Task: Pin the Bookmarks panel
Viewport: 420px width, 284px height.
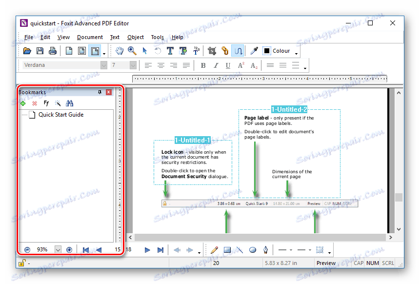Action: pyautogui.click(x=100, y=92)
